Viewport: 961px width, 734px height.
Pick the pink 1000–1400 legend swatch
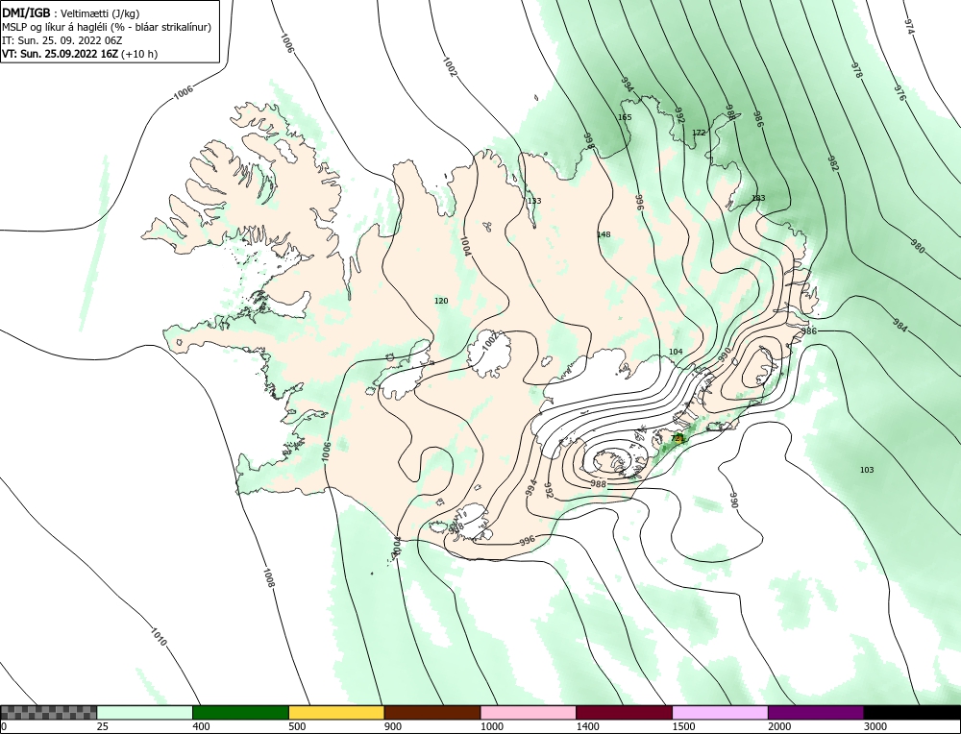tap(529, 713)
